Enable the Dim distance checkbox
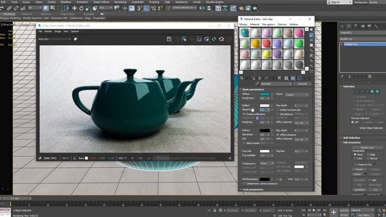 278,114
